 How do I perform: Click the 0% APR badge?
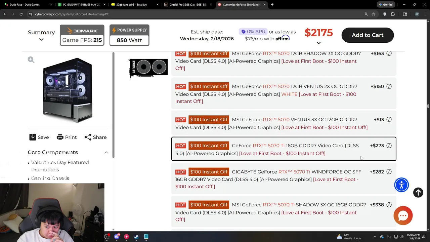coord(253,32)
